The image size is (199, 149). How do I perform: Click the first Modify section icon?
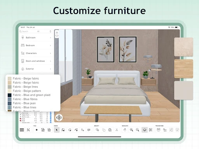pos(97,130)
